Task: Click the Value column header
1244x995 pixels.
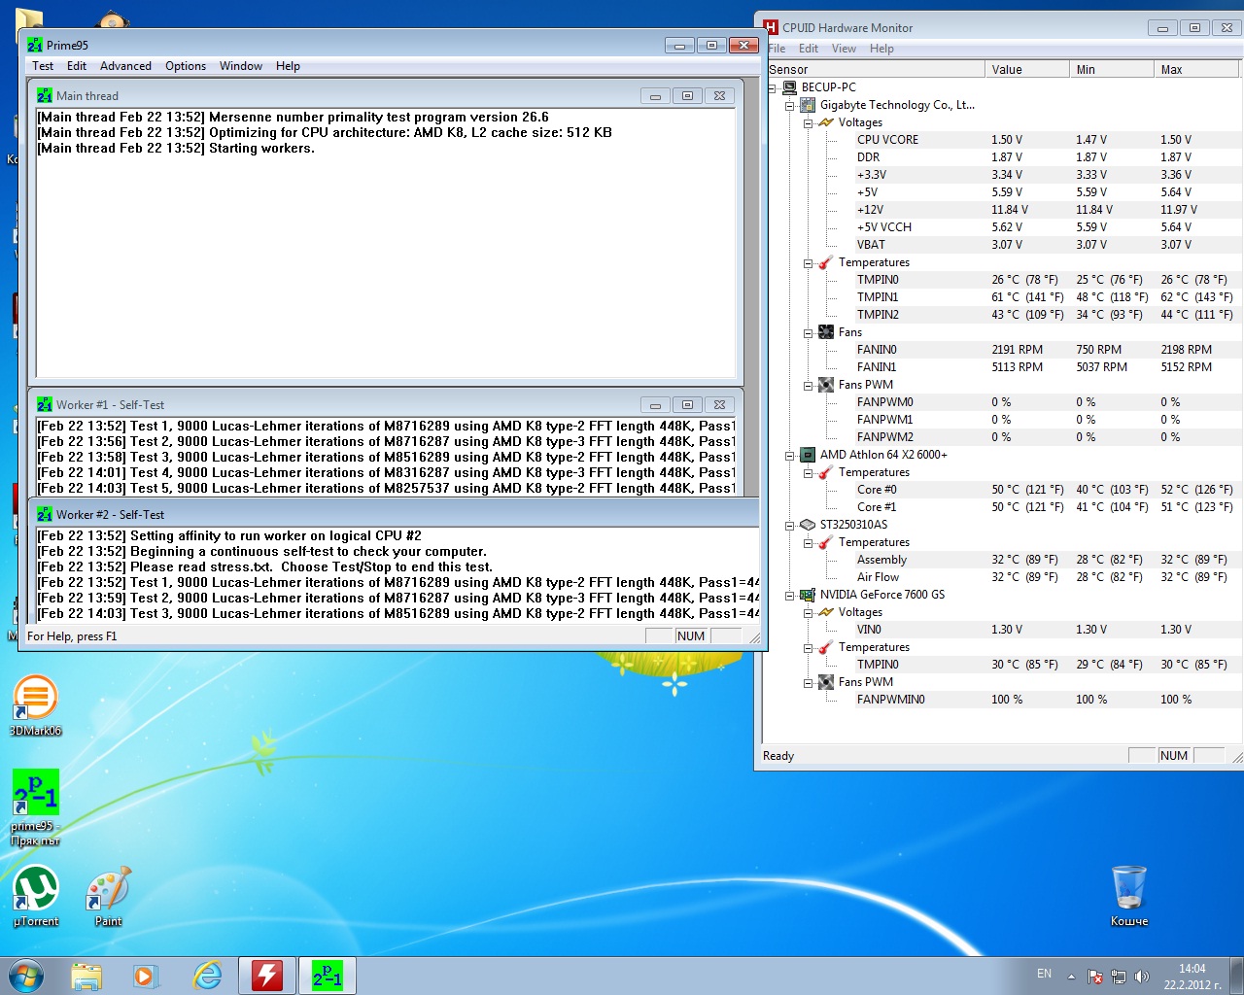Action: tap(1027, 69)
